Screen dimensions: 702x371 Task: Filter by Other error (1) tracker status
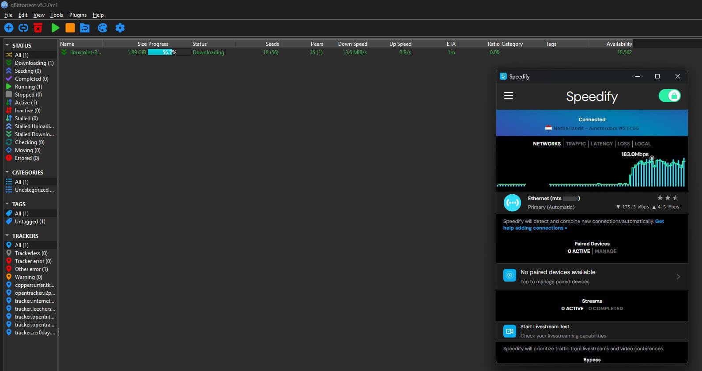click(x=31, y=269)
